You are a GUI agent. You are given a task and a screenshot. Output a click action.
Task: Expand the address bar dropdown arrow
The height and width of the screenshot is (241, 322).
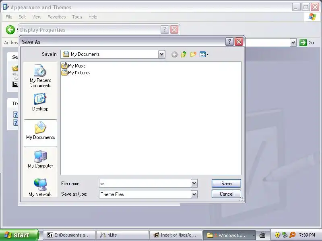click(293, 43)
